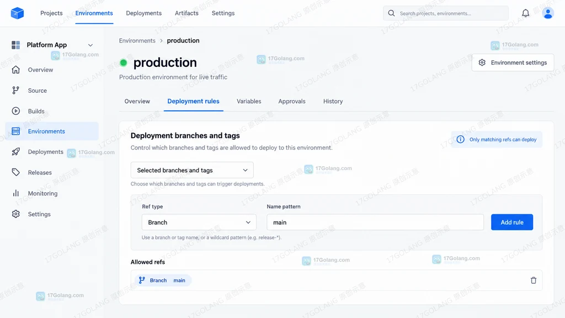Viewport: 565px width, 318px height.
Task: Open user profile avatar
Action: point(548,13)
